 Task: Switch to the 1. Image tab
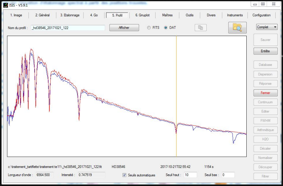pos(16,15)
